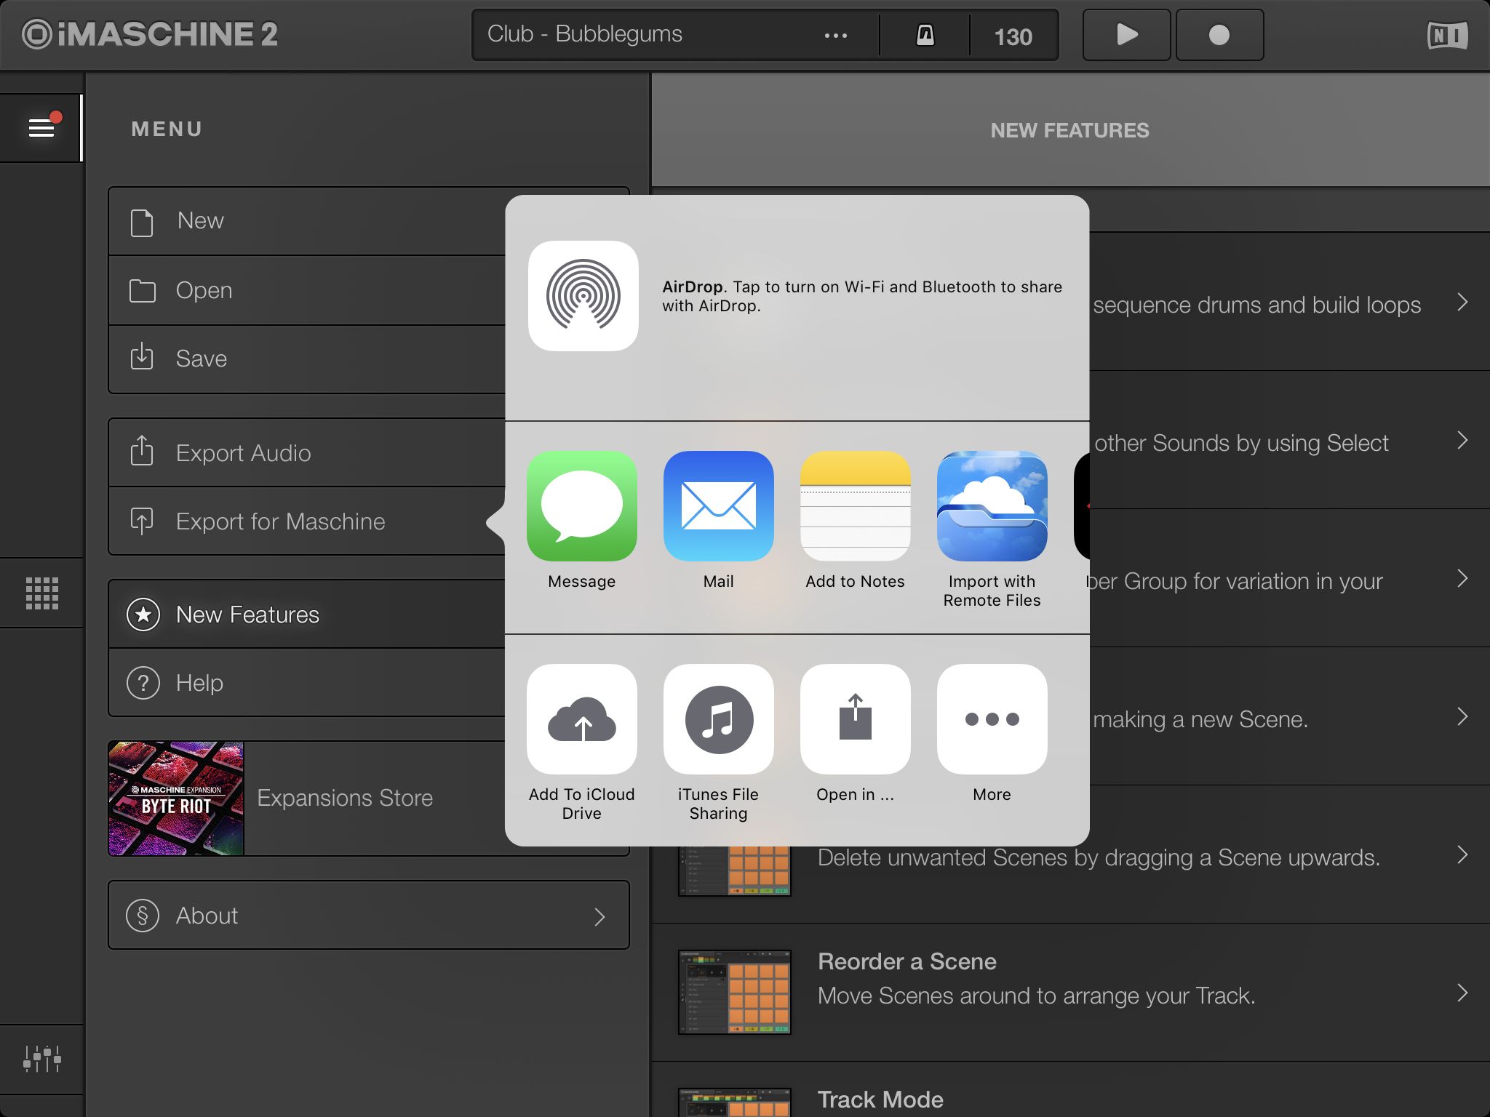Create a New project
The width and height of the screenshot is (1490, 1117).
307,221
